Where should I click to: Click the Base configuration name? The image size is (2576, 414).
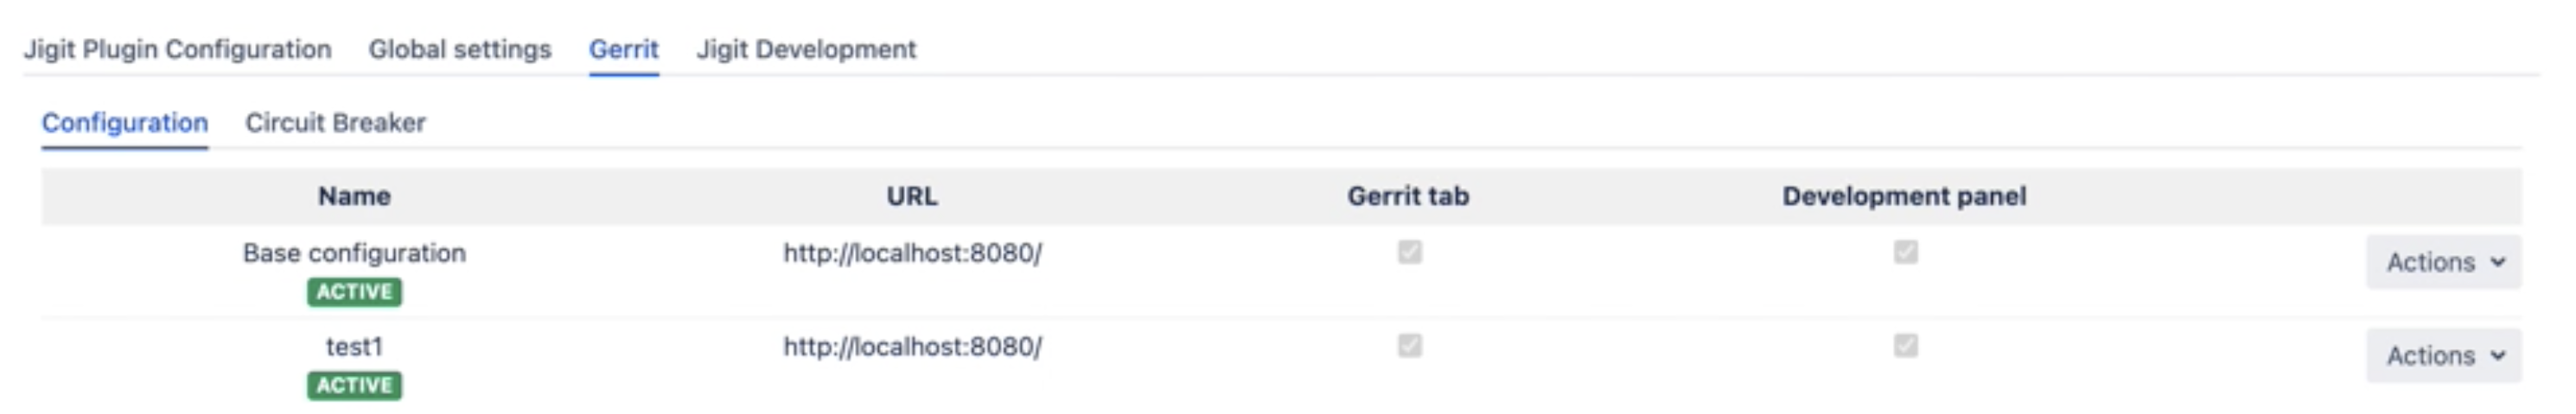354,254
